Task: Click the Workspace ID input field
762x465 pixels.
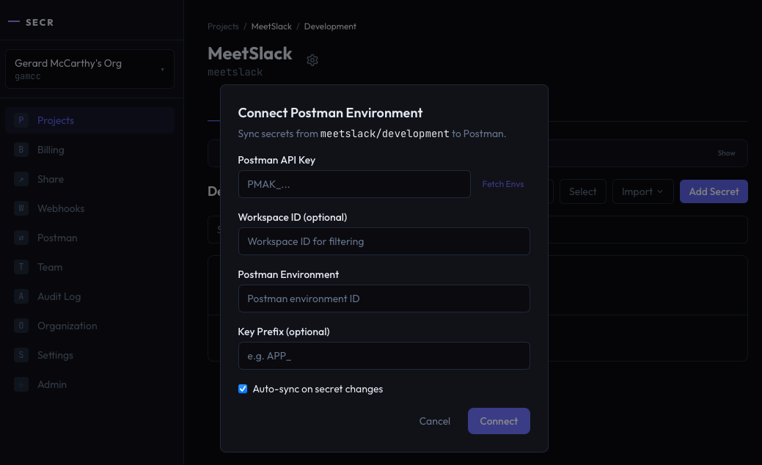Action: point(384,241)
